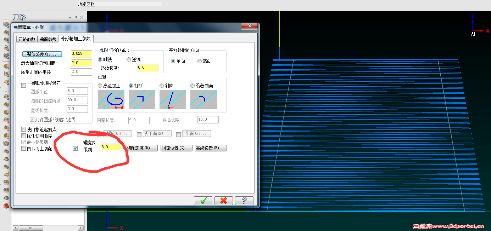491x231 pixels.
Task: Uncheck the circled 螺旋式限制 checkbox
Action: (x=75, y=148)
